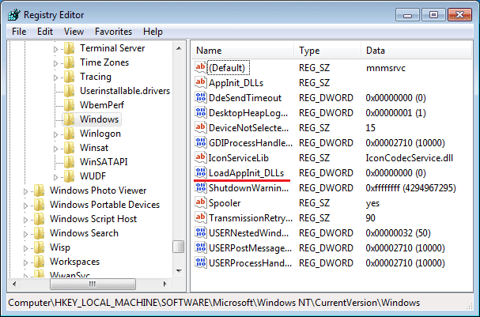
Task: Select the Spooler value name
Action: point(225,203)
